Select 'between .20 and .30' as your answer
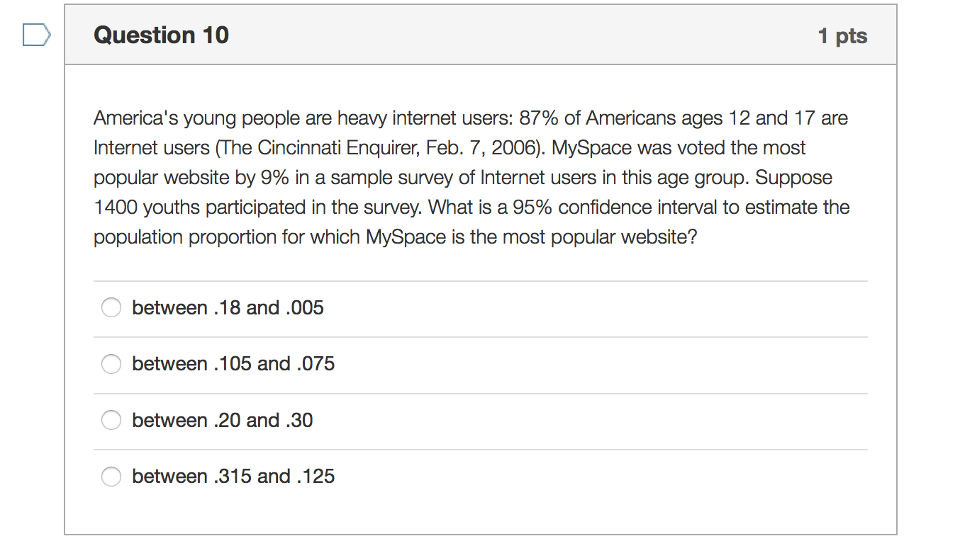Screen dimensions: 960x558 click(111, 420)
